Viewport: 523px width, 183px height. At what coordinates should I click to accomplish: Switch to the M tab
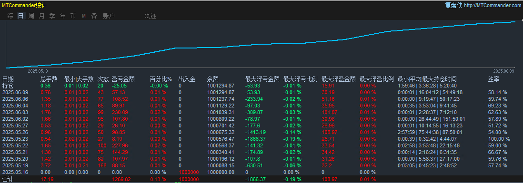[84, 16]
